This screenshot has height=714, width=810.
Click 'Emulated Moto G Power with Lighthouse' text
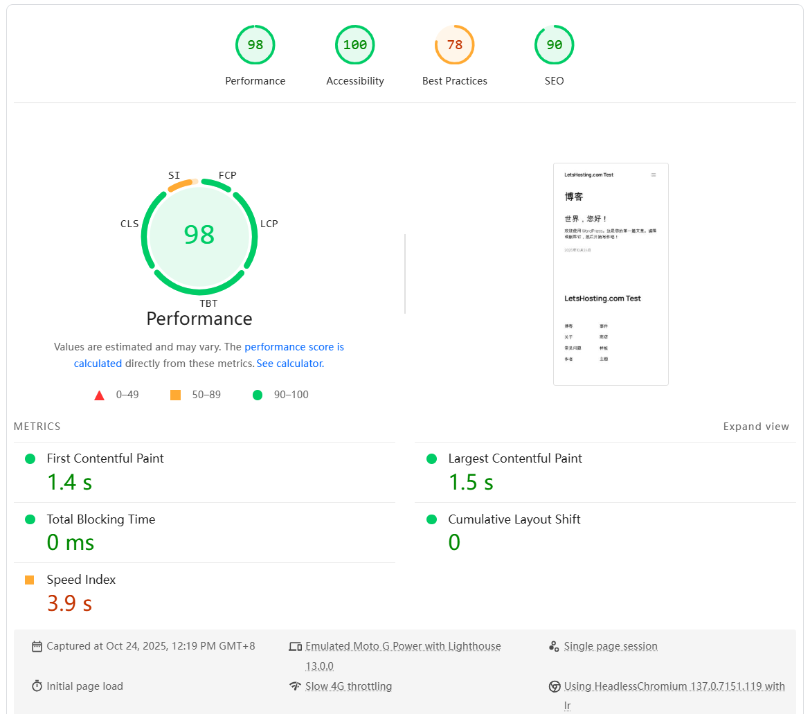(x=403, y=646)
